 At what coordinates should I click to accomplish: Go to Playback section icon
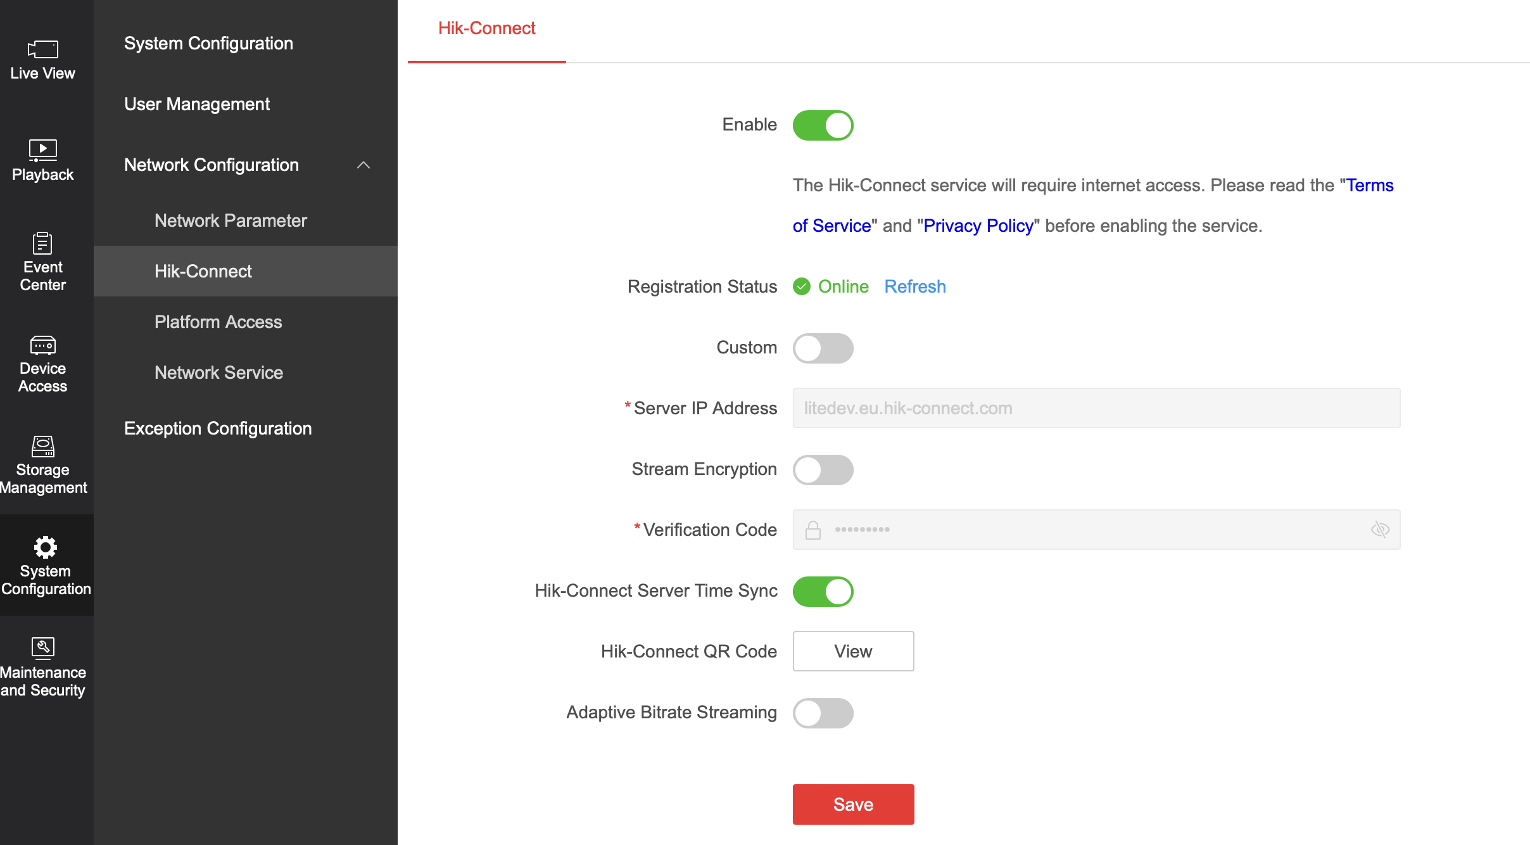43,150
